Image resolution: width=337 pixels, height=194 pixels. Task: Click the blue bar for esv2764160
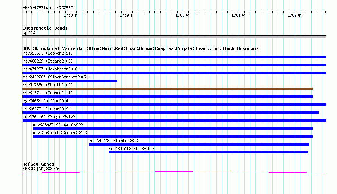coord(175,120)
